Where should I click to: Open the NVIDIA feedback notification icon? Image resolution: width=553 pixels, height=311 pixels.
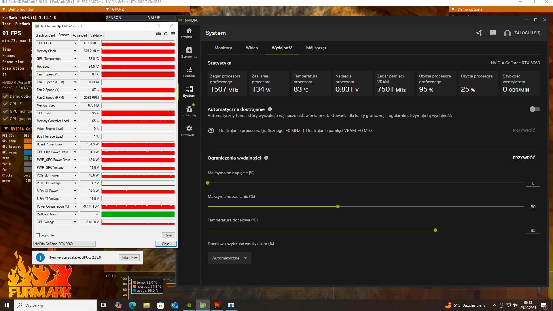coord(493,33)
